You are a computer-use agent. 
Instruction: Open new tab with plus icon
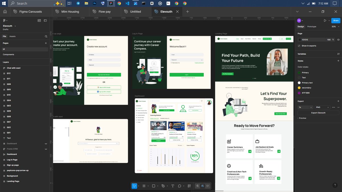188,12
